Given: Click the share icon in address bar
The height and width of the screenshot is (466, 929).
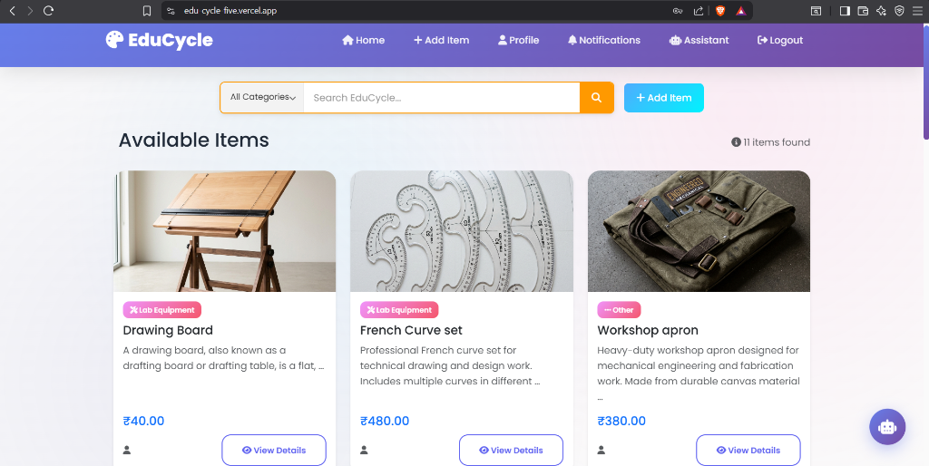Looking at the screenshot, I should (x=699, y=11).
